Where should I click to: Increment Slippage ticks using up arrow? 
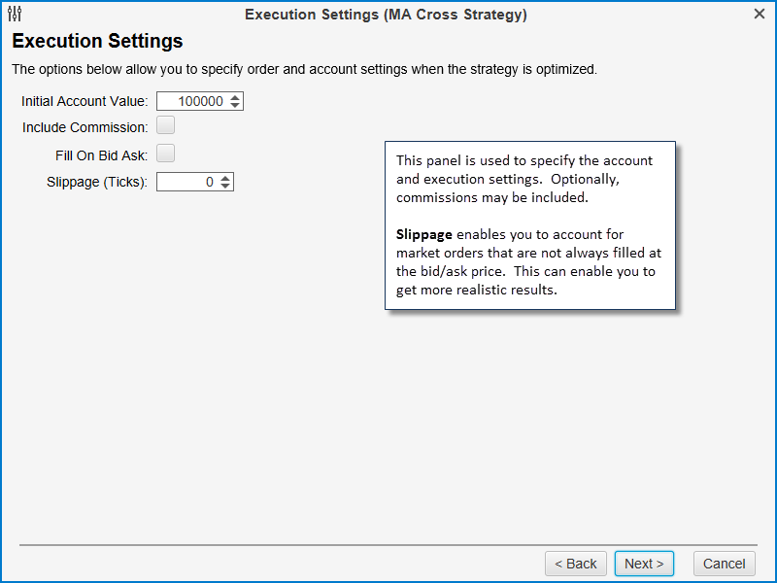coord(226,178)
